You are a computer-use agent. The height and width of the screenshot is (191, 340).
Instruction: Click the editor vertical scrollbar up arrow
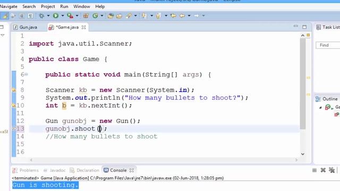[x=303, y=36]
